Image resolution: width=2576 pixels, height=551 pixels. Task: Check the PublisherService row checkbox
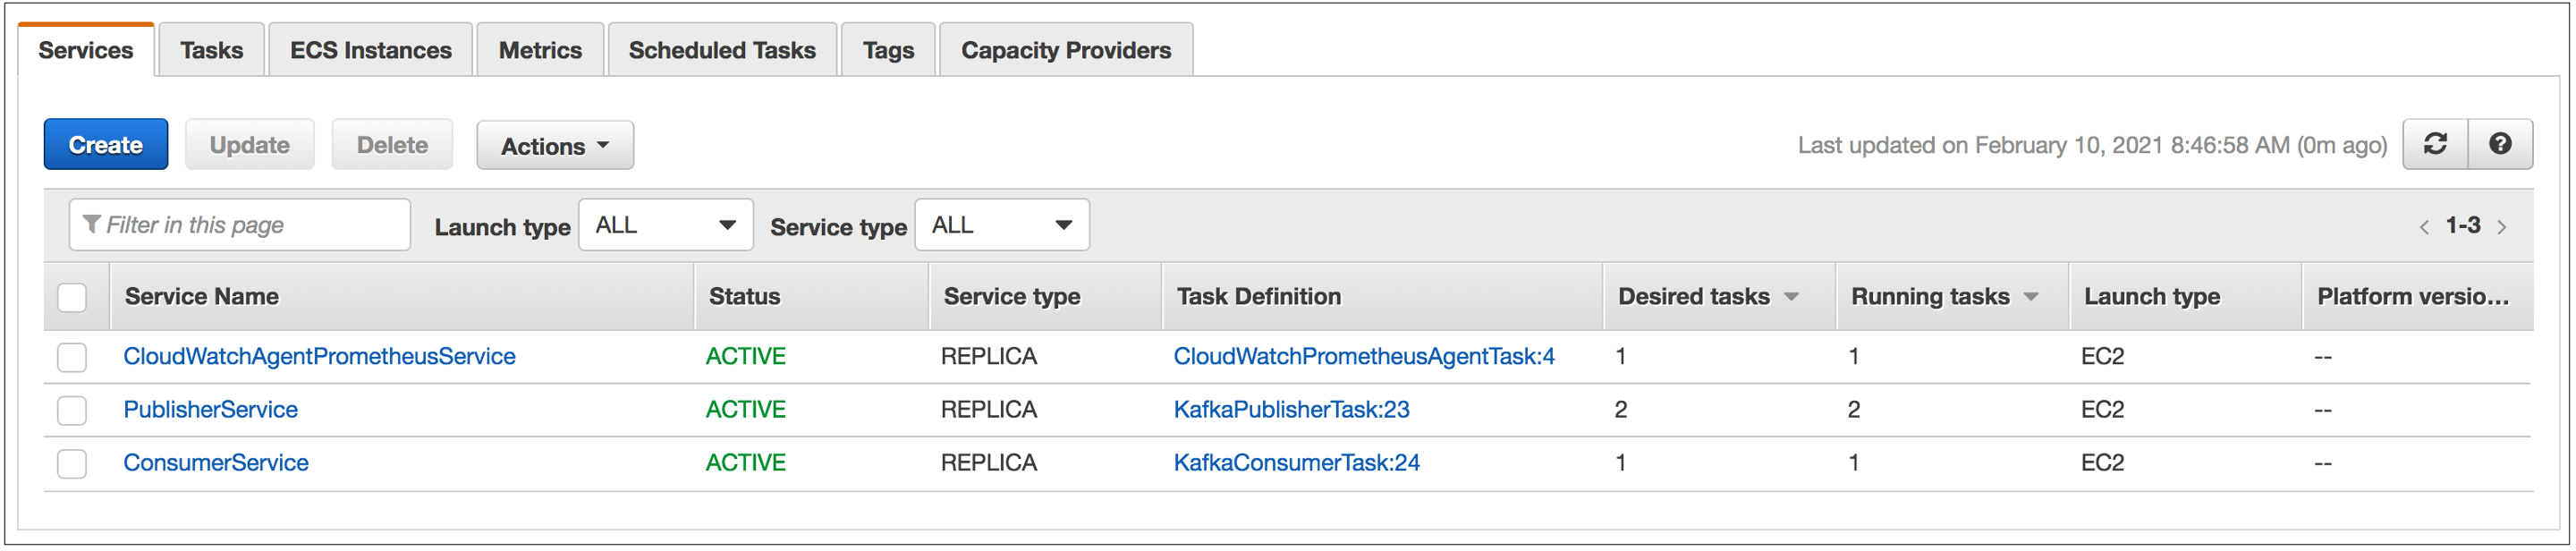click(72, 410)
